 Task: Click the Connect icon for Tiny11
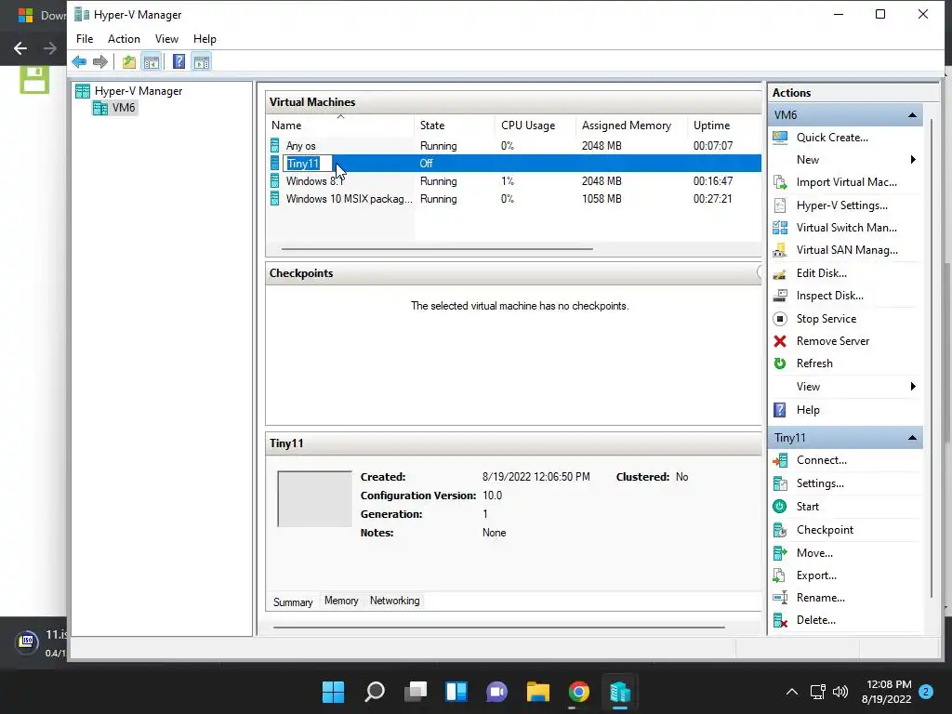(x=780, y=461)
